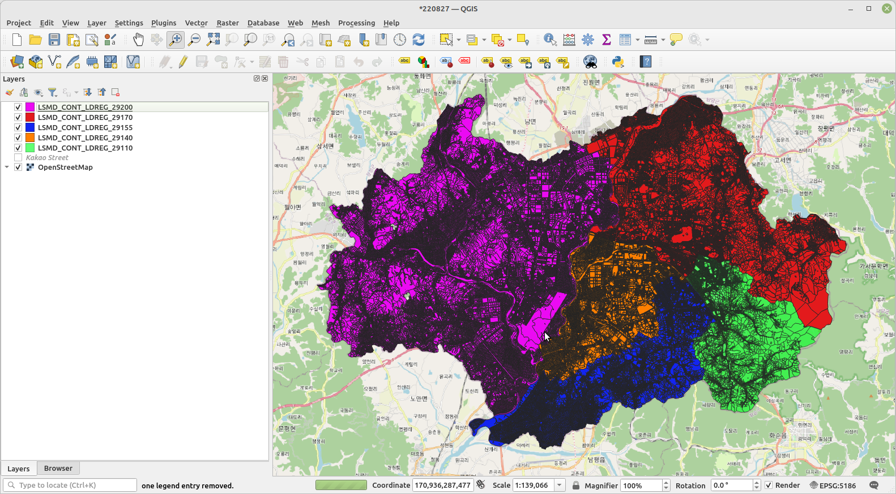
Task: Zoom to full extent icon
Action: click(213, 40)
